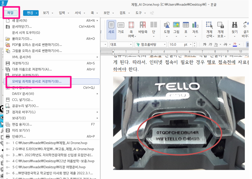Click the font size stepper up arrow
This screenshot has height=179, width=252.
coord(195,43)
